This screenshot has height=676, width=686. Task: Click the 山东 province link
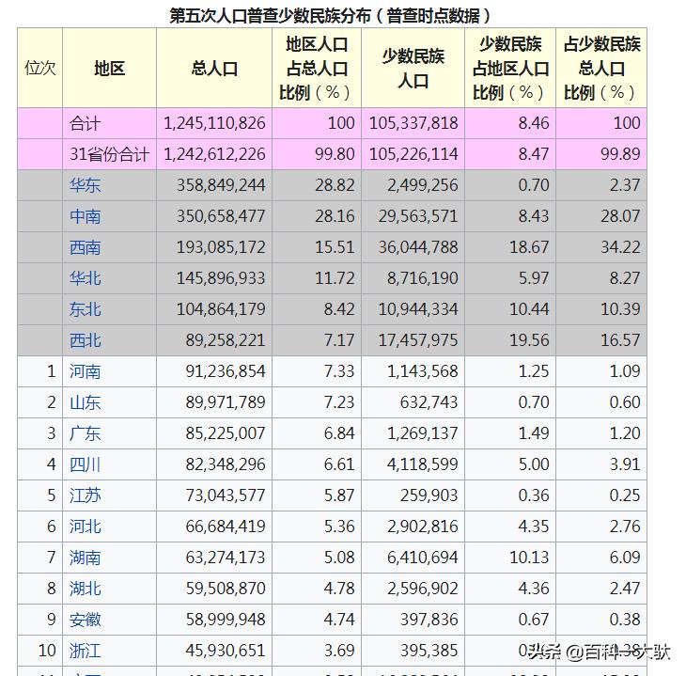(86, 402)
